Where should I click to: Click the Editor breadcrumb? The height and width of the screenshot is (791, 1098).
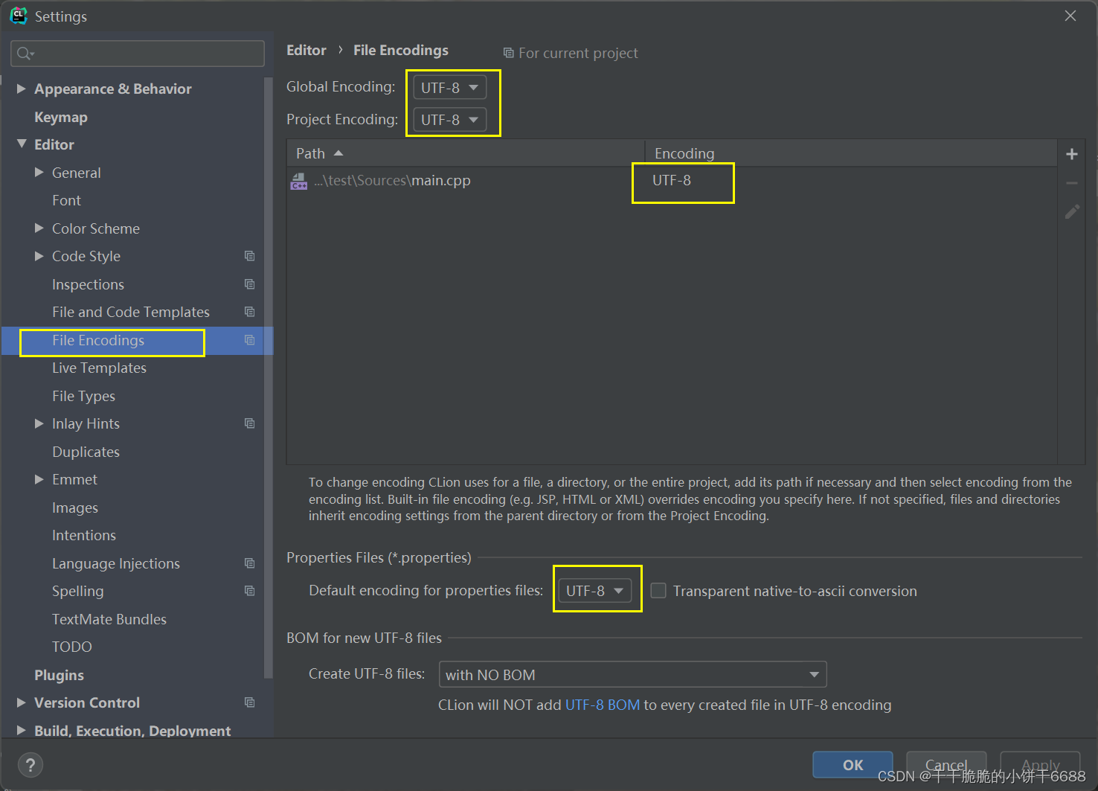(x=306, y=50)
